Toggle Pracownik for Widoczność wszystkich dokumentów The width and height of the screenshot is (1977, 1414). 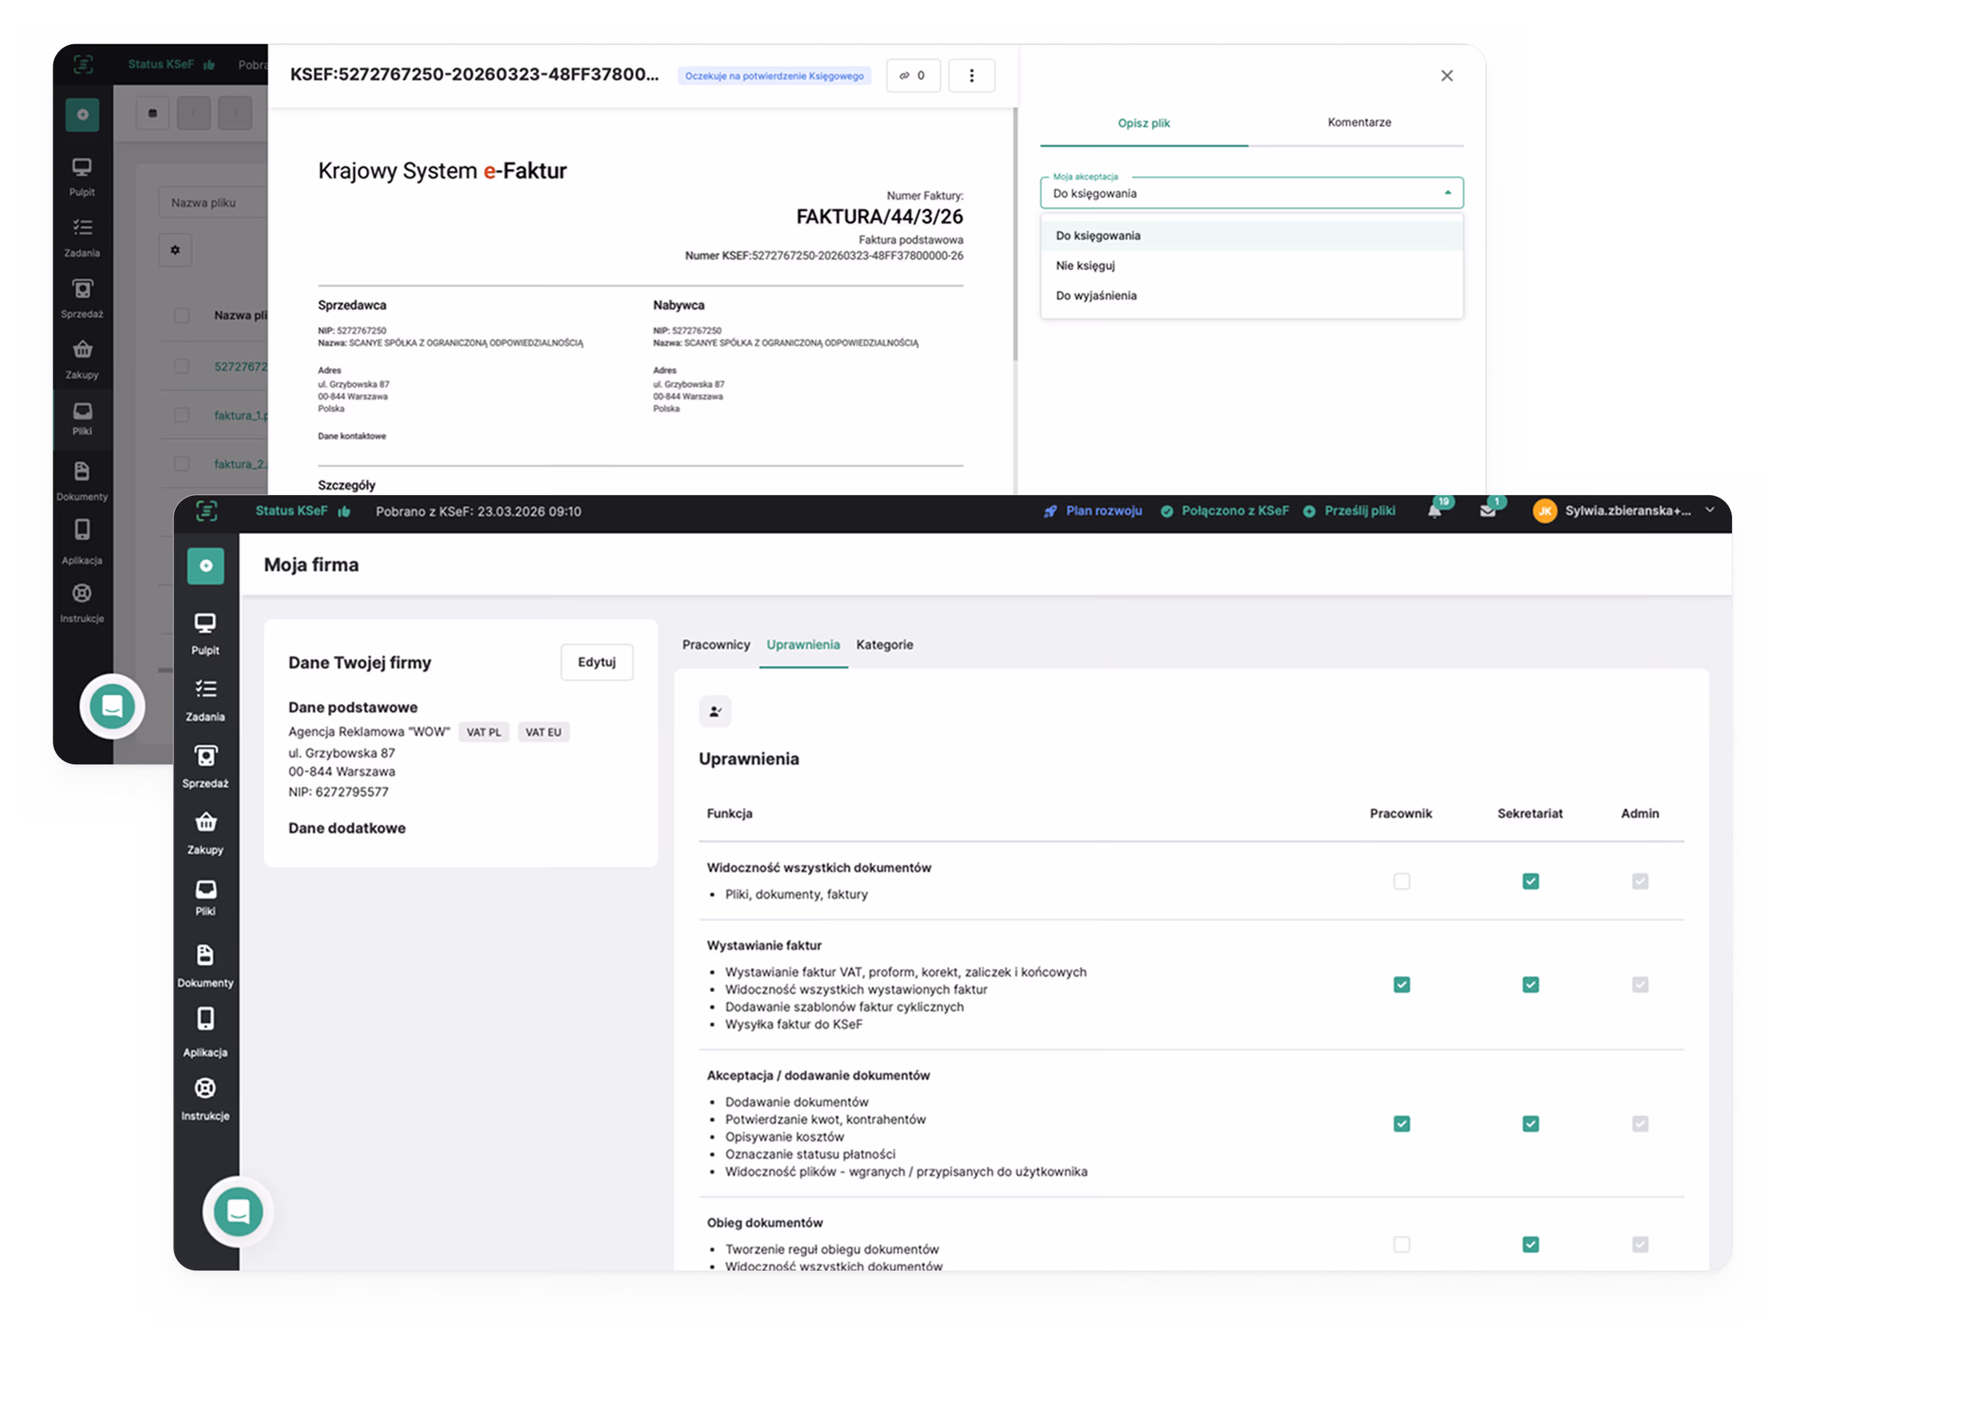point(1402,881)
